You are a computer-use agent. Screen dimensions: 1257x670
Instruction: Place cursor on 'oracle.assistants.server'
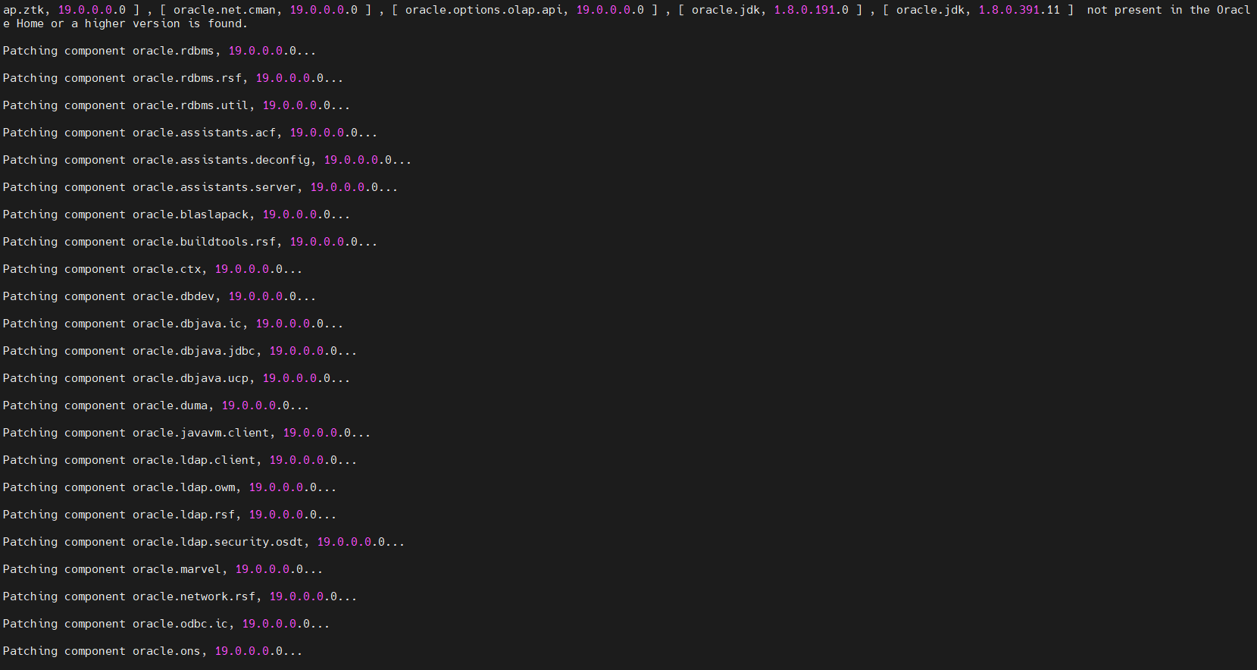(214, 187)
